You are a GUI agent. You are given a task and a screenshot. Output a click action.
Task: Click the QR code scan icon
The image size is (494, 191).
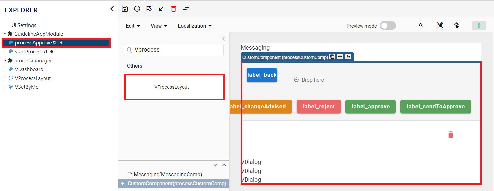point(440,25)
